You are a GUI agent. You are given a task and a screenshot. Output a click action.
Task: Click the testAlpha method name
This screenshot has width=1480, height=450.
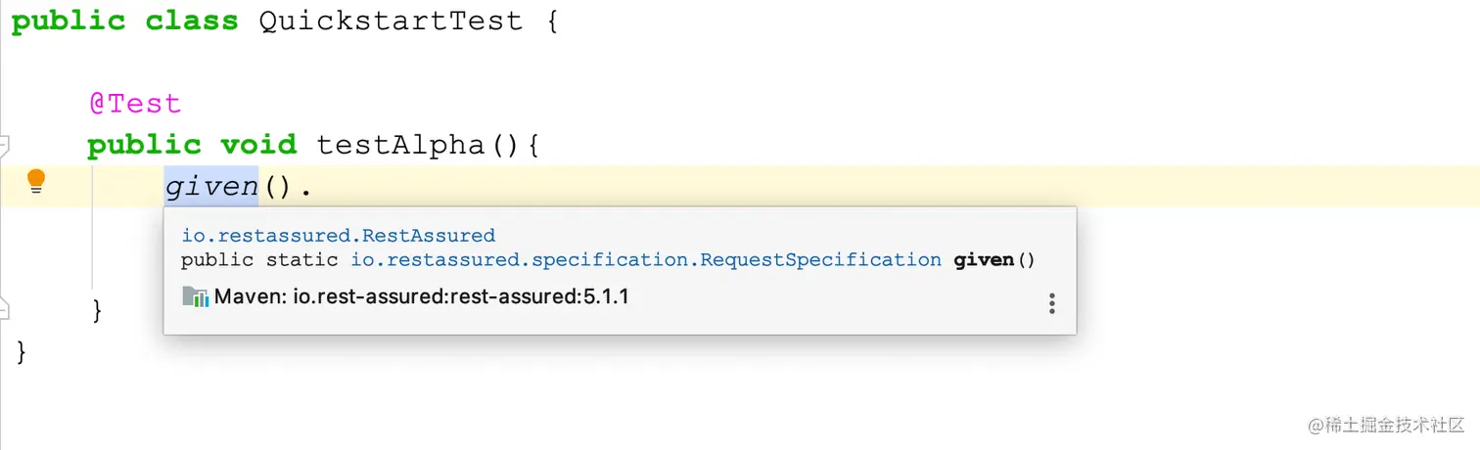point(400,146)
